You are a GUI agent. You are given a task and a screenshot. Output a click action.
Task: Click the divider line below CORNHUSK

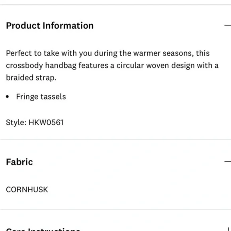point(115,209)
